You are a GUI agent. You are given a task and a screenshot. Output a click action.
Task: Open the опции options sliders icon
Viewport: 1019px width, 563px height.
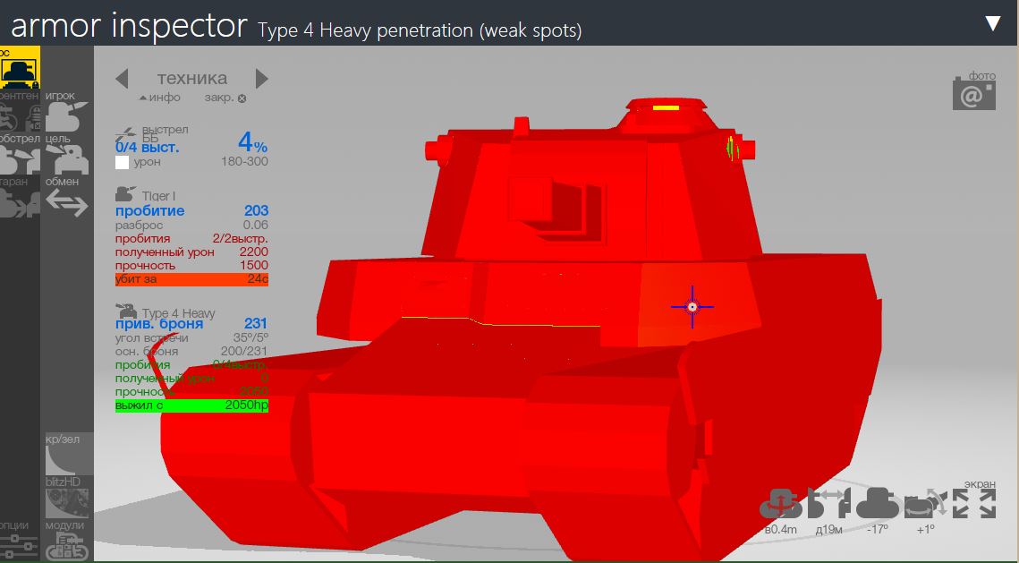point(18,545)
